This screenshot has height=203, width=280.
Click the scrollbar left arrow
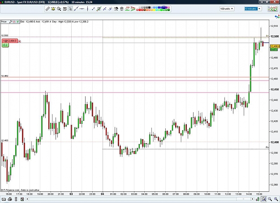tap(27, 199)
